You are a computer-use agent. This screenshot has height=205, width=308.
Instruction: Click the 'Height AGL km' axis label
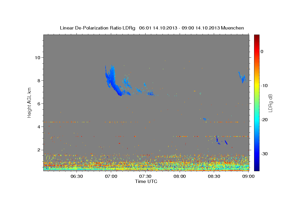point(29,102)
